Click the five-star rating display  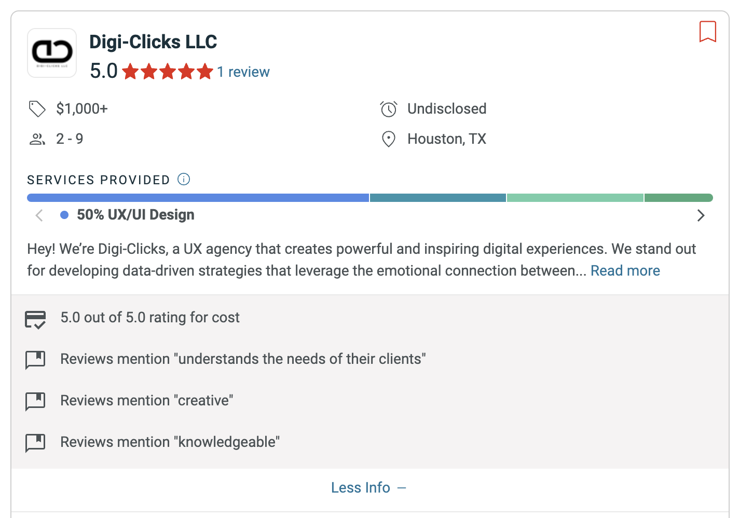[x=168, y=72]
